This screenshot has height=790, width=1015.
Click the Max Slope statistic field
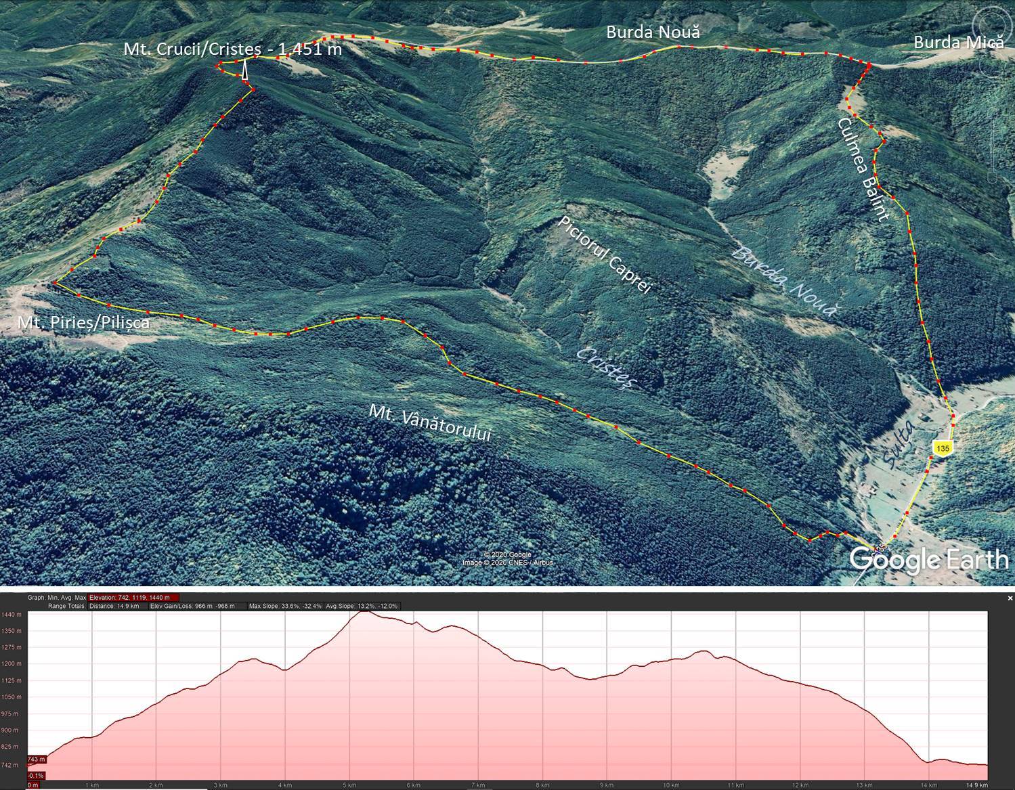[x=285, y=606]
